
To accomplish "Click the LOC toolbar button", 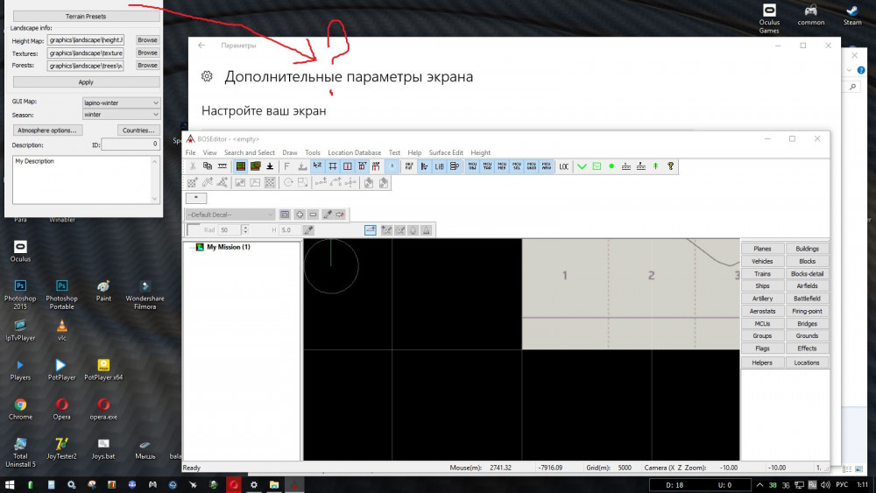I will [x=564, y=166].
